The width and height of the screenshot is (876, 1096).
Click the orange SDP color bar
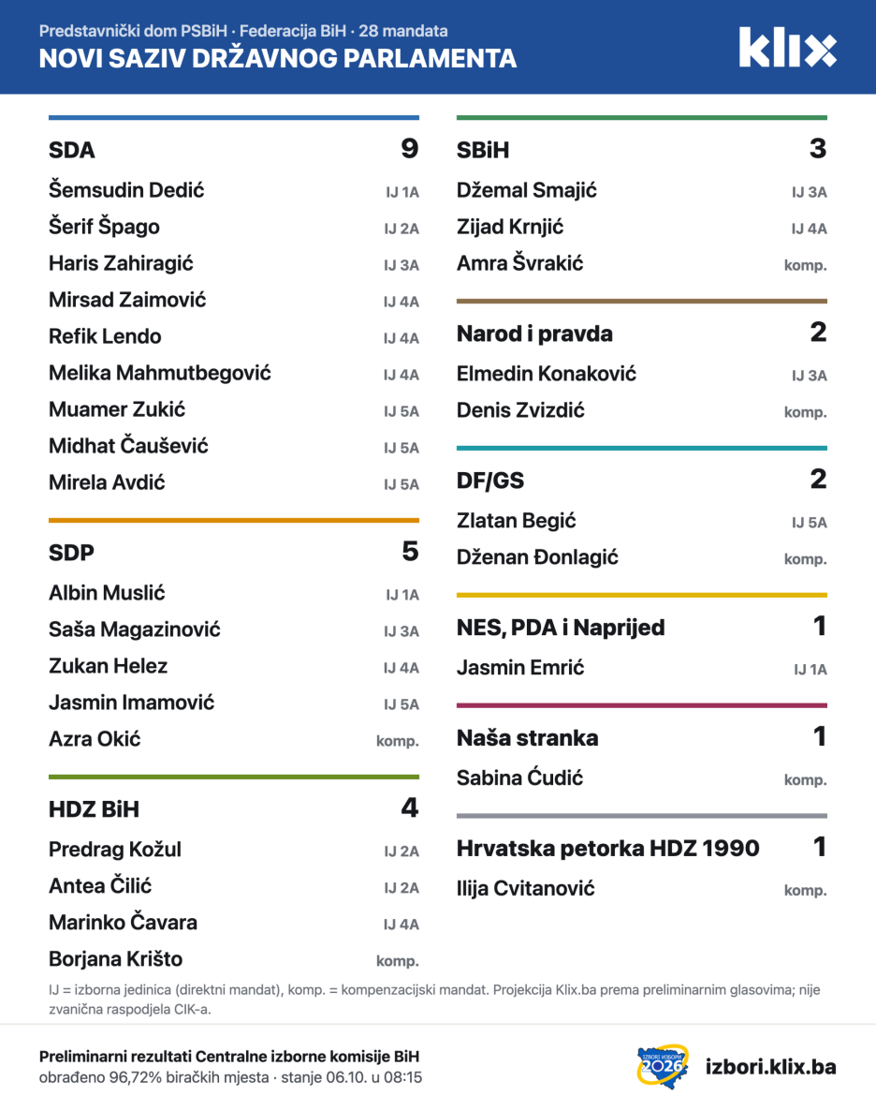point(234,520)
